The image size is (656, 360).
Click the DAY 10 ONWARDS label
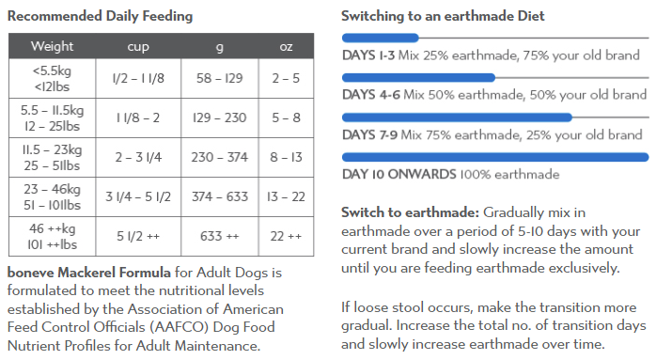pos(399,174)
